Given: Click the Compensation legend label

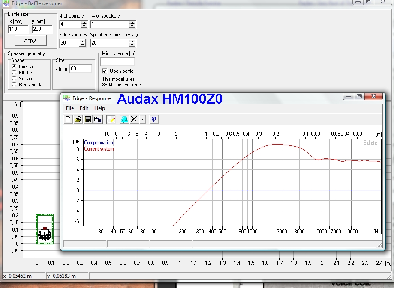Looking at the screenshot, I should [99, 143].
